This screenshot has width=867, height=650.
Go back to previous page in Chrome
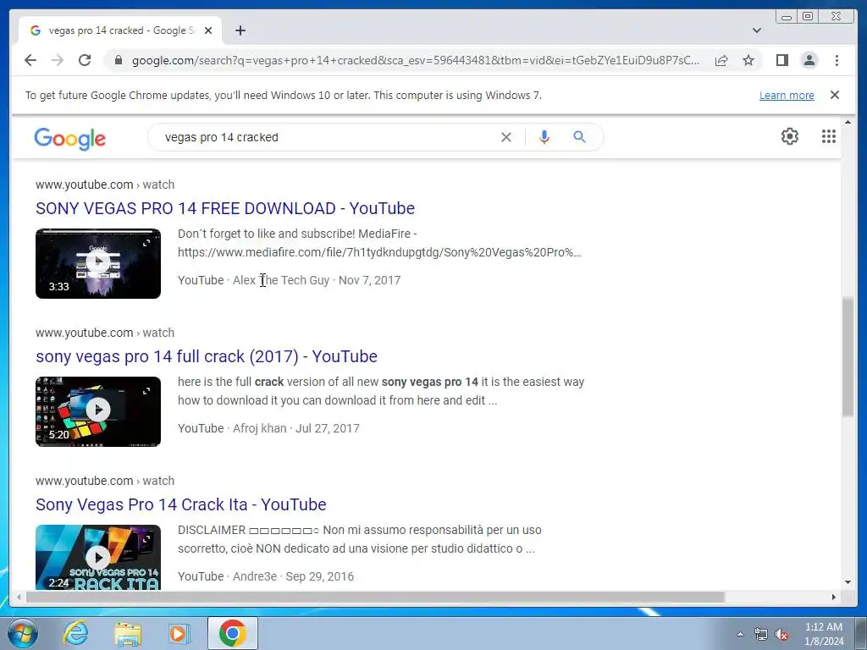[x=30, y=60]
